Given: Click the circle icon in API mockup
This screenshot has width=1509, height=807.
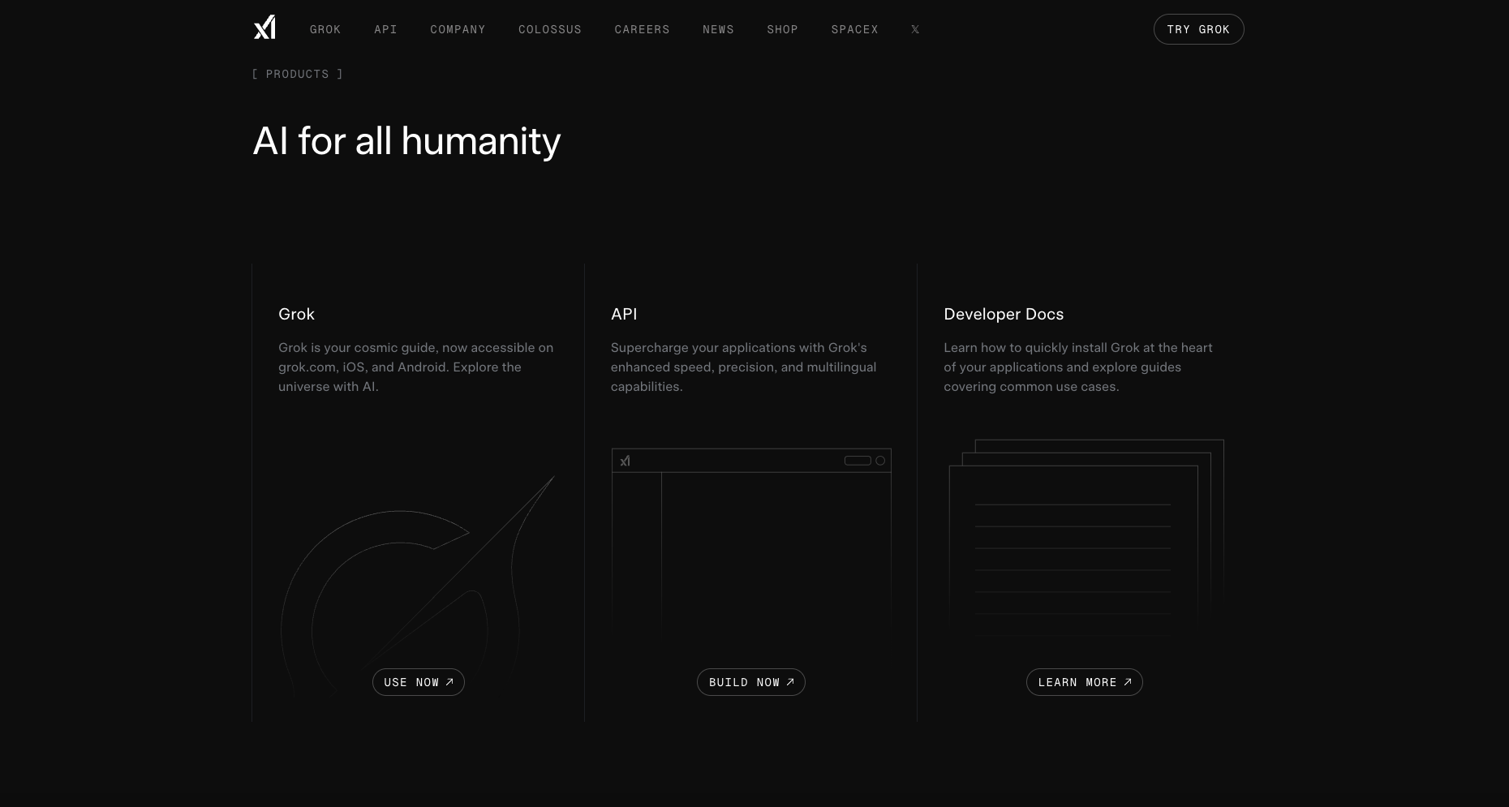Looking at the screenshot, I should 880,461.
